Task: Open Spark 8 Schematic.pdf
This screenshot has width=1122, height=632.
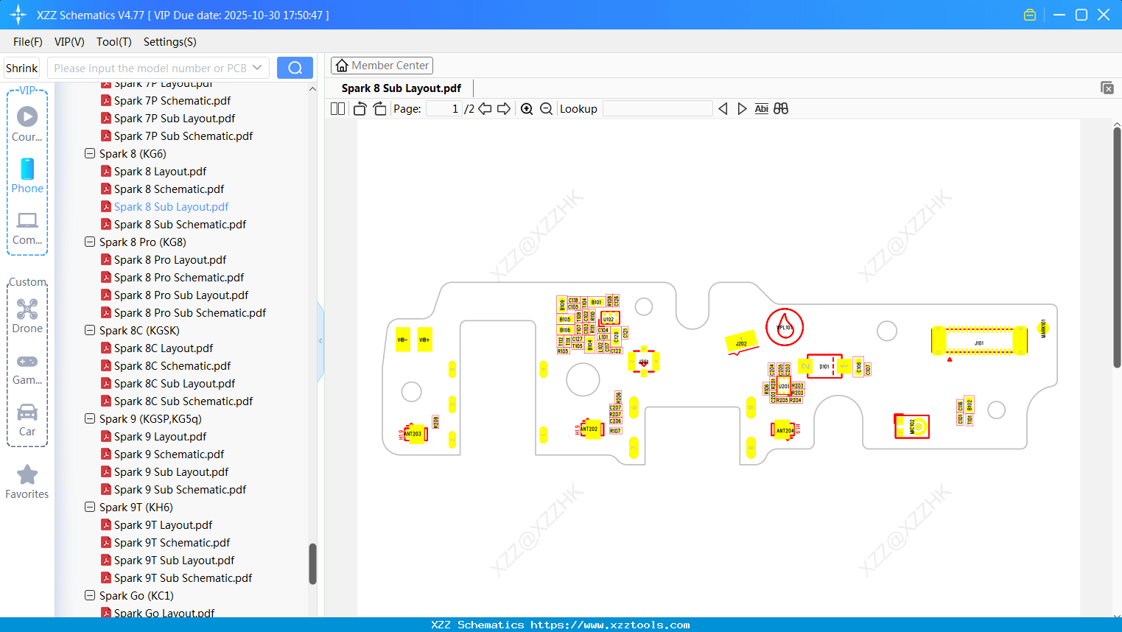Action: (170, 189)
